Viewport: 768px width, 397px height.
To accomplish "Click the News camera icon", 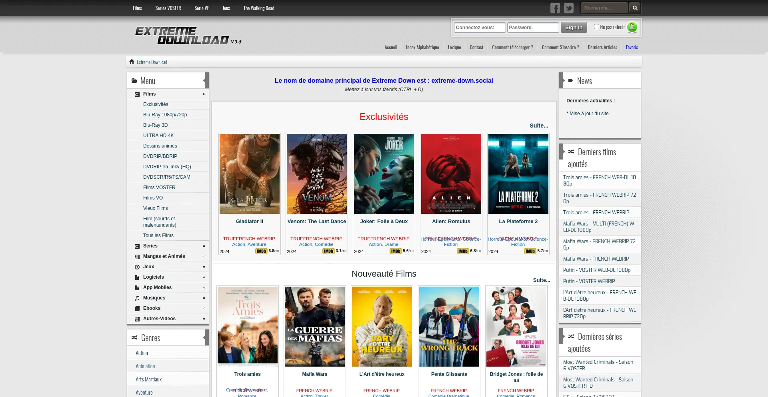I will tap(571, 80).
